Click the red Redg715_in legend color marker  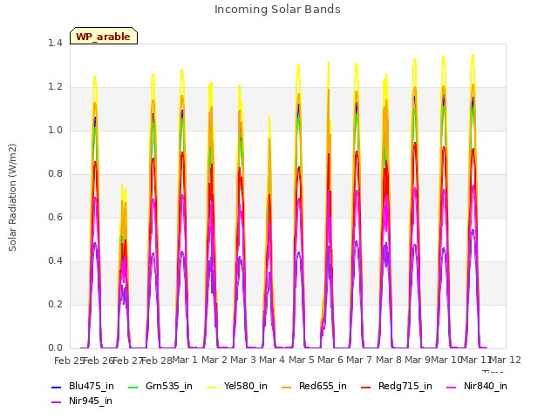pyautogui.click(x=365, y=387)
